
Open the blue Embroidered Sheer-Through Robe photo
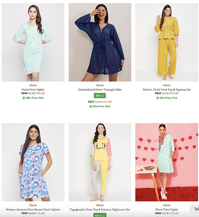coord(100,42)
